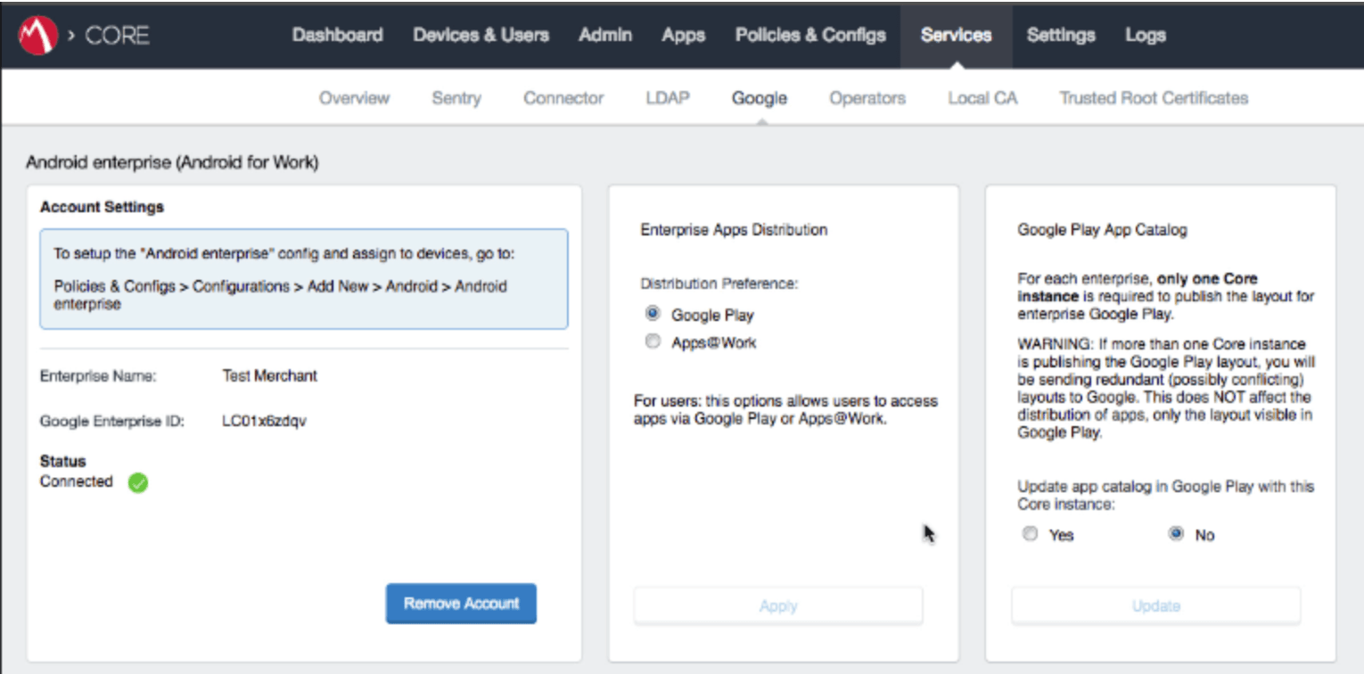Image resolution: width=1364 pixels, height=674 pixels.
Task: Select the Services menu
Action: (x=957, y=36)
